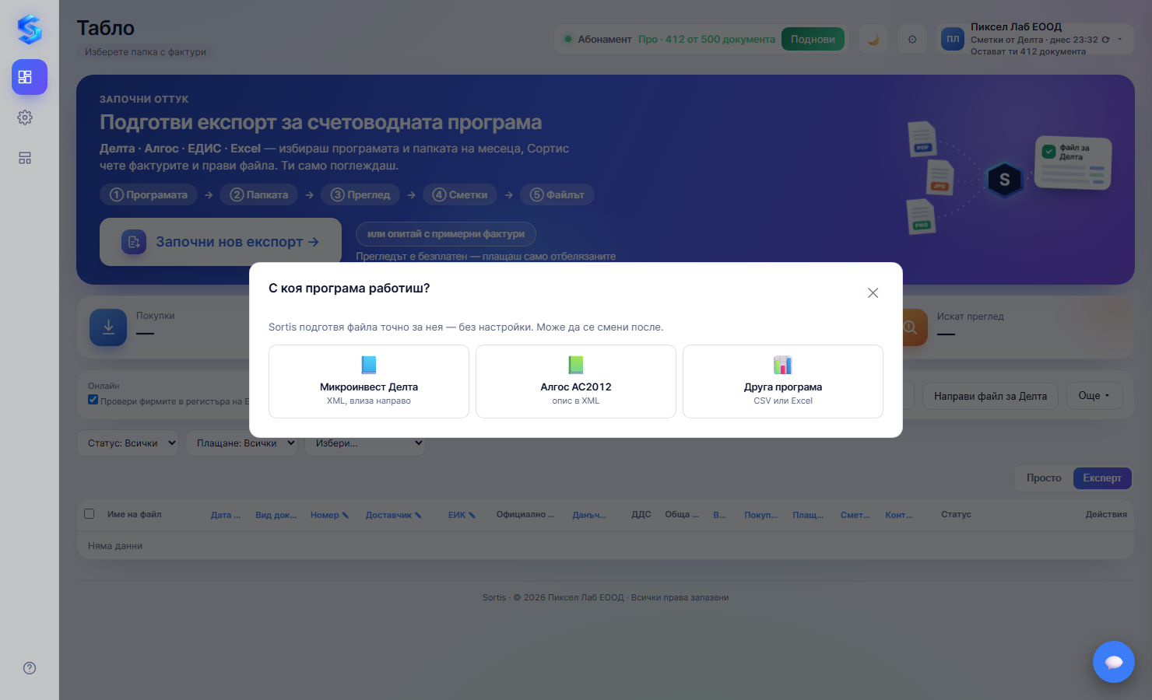The height and width of the screenshot is (700, 1152).
Task: Click the magnifier icon for Искат преглед
Action: click(x=911, y=327)
